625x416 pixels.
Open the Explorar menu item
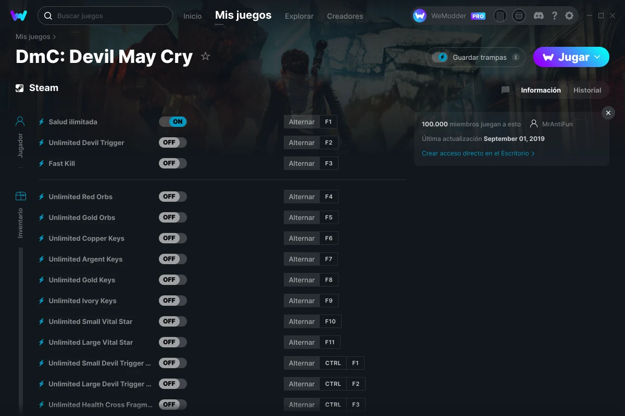coord(299,16)
